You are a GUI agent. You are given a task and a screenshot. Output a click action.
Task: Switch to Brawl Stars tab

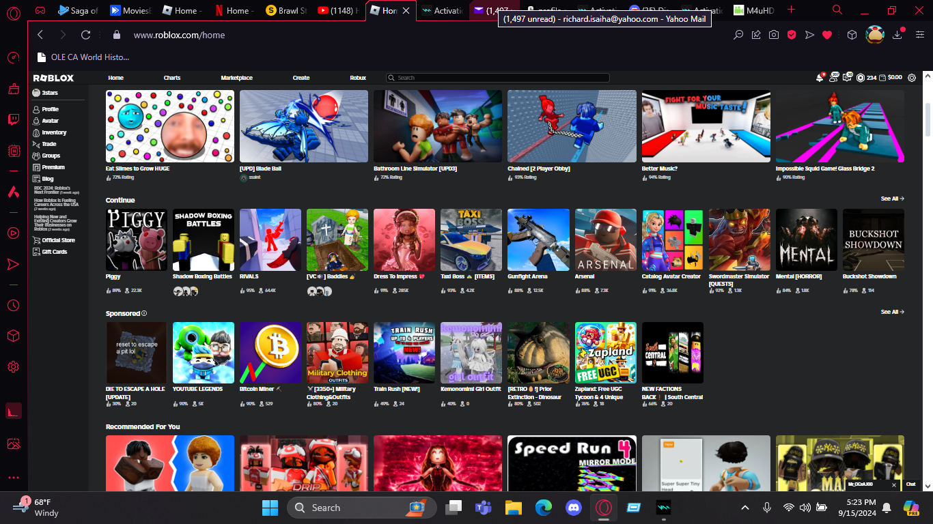tap(287, 10)
